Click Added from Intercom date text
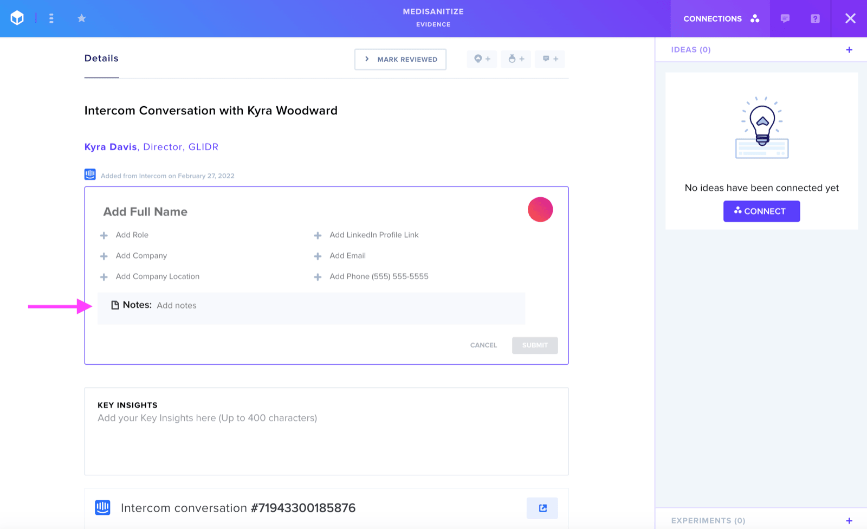This screenshot has height=529, width=867. click(167, 176)
